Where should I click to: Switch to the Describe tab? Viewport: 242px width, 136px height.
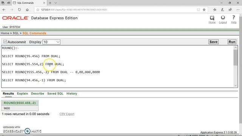tap(37, 94)
